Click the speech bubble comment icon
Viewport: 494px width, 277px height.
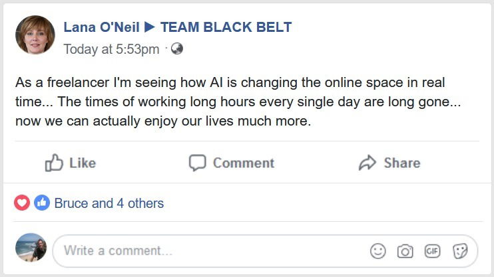pos(198,163)
